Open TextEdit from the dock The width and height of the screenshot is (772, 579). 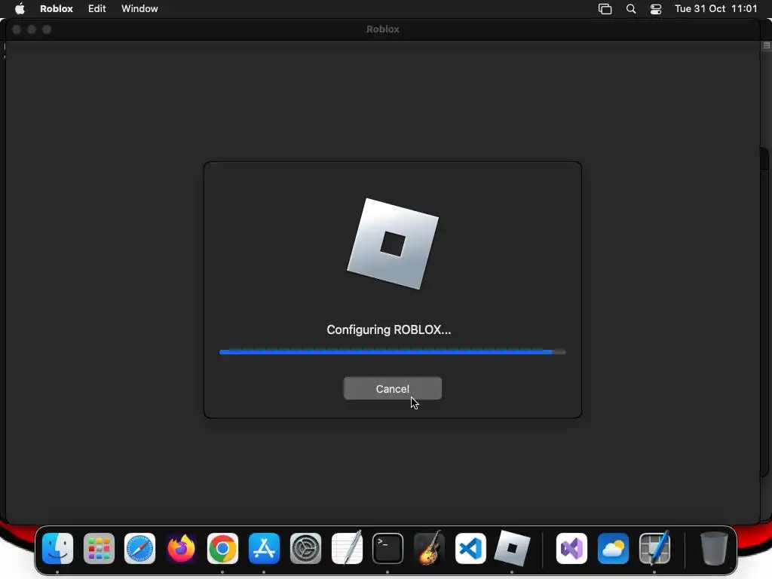pos(347,547)
